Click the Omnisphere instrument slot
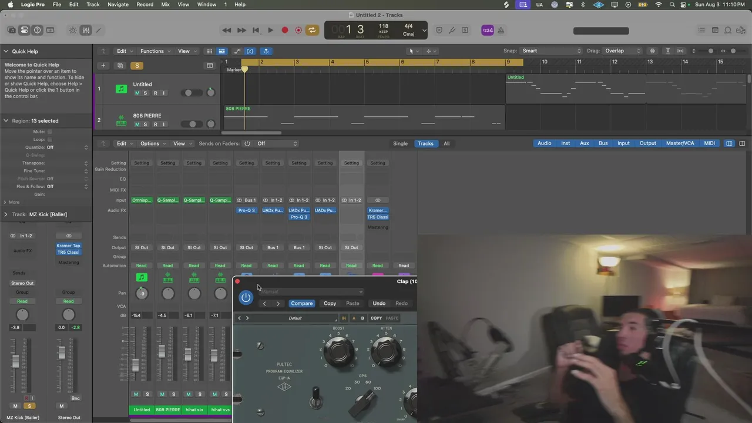Image resolution: width=752 pixels, height=423 pixels. [x=141, y=200]
